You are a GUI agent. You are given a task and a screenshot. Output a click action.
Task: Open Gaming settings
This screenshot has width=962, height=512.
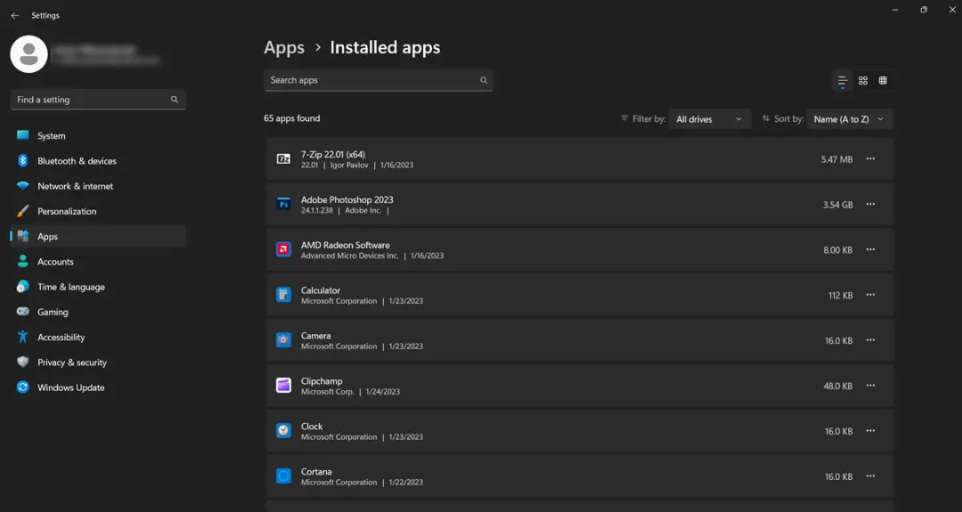(98, 312)
